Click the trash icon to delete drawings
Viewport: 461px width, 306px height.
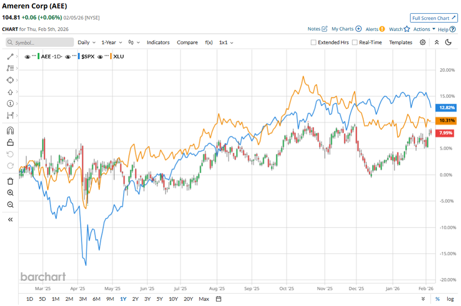10,181
